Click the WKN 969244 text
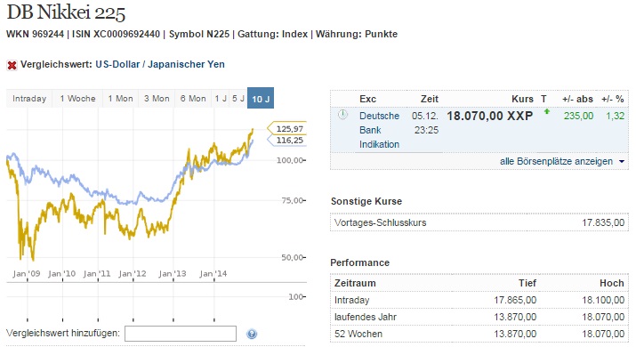Screen dimensions: 636x347 point(36,35)
